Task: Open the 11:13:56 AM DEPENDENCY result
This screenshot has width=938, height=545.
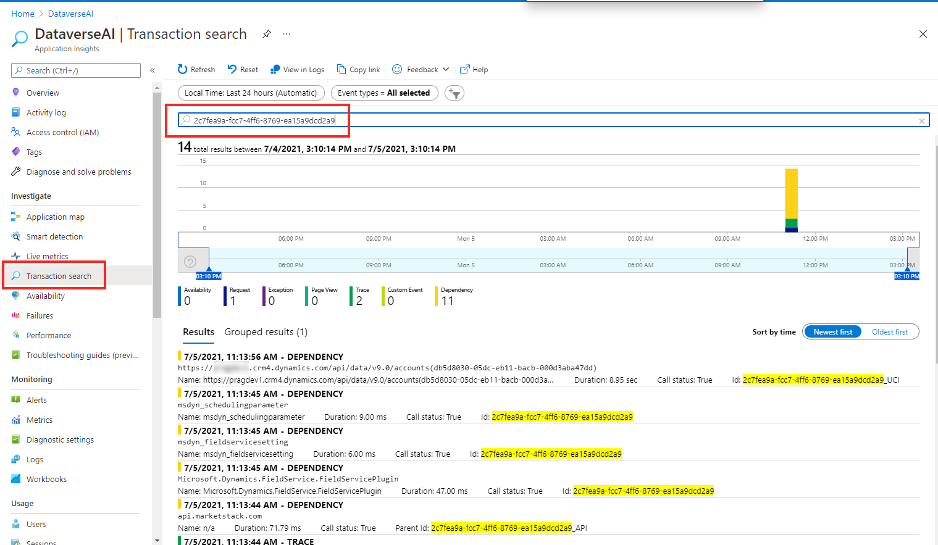Action: (548, 368)
